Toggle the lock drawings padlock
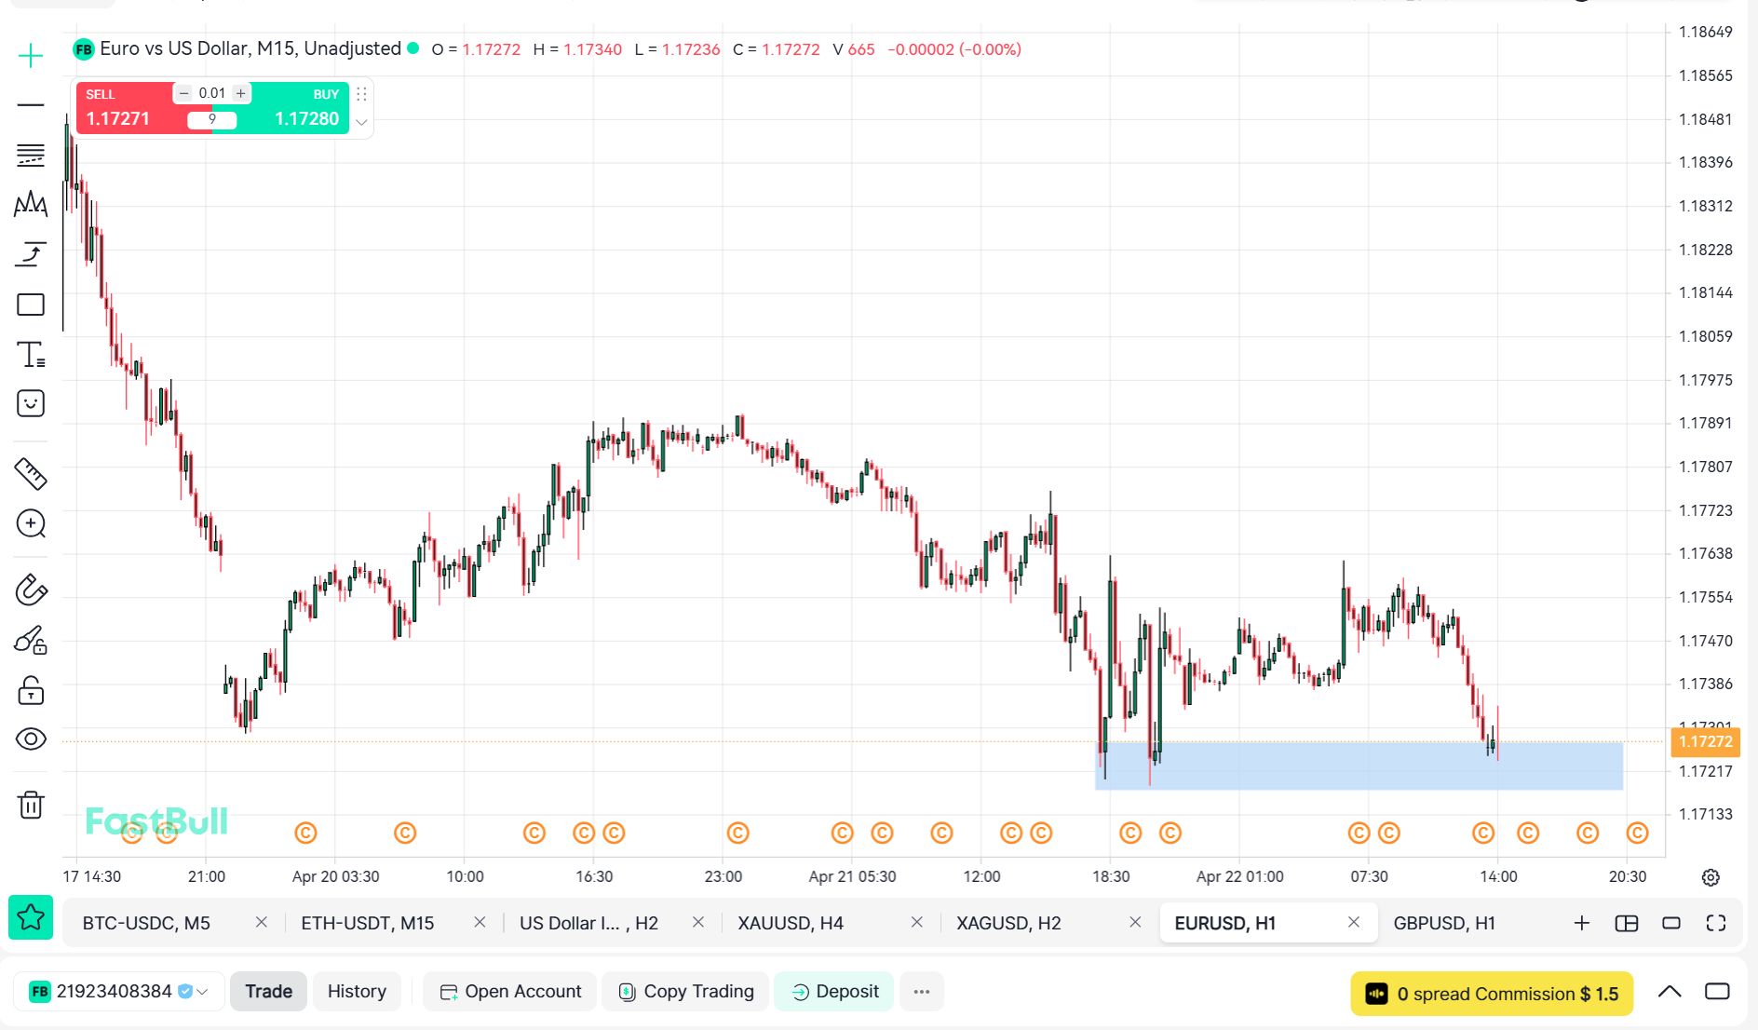 click(31, 690)
